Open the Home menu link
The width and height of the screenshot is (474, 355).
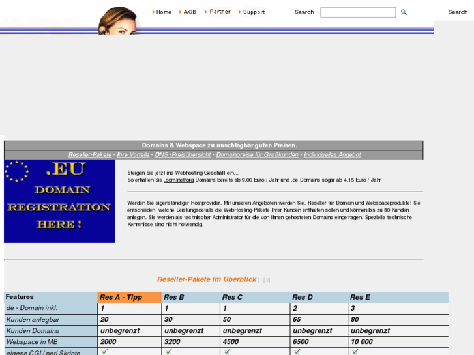coord(164,12)
